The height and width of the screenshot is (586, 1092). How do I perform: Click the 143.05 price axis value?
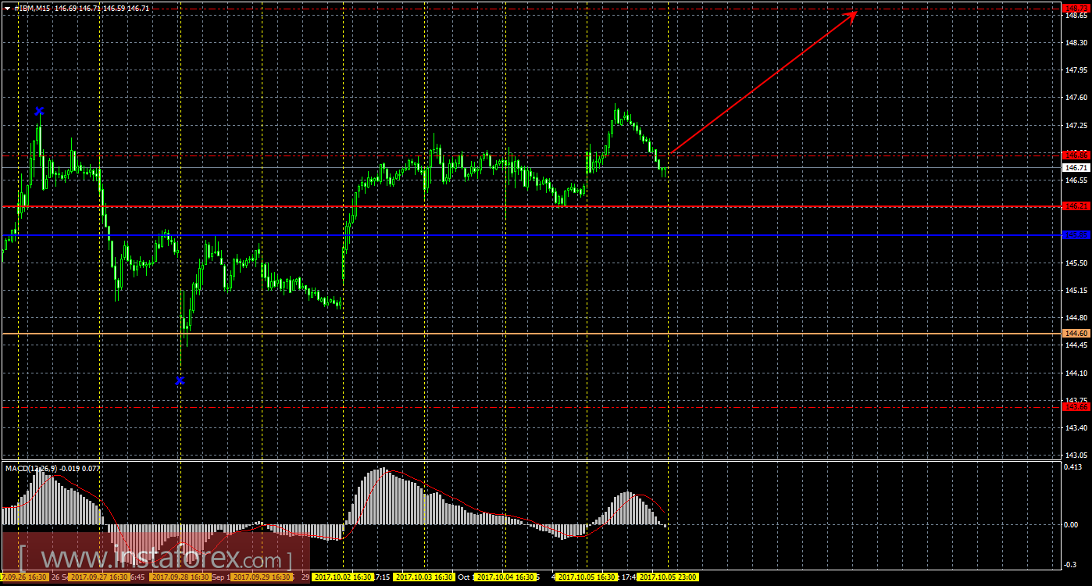pos(1075,456)
